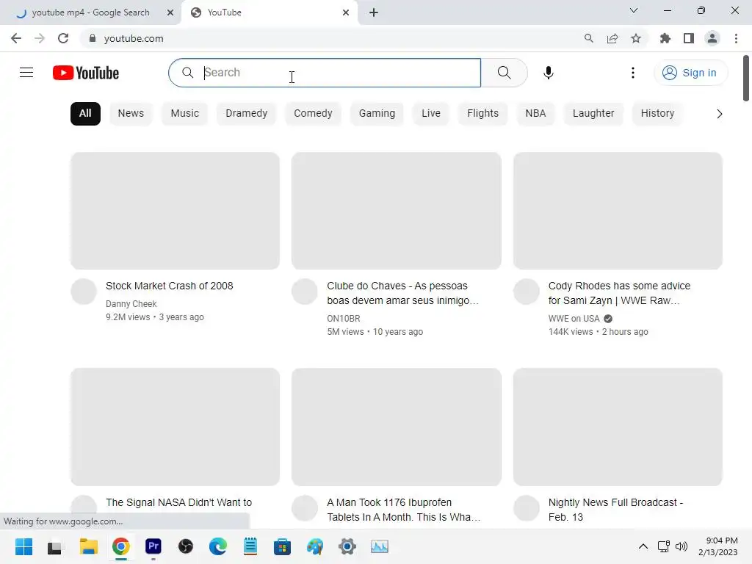Screen dimensions: 752x564
Task: Open Adobe Premiere Pro from taskbar
Action: tap(153, 546)
